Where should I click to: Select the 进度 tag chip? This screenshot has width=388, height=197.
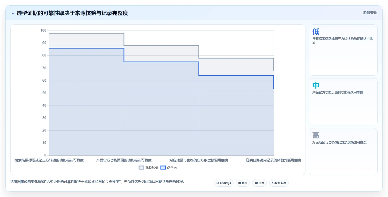260,183
